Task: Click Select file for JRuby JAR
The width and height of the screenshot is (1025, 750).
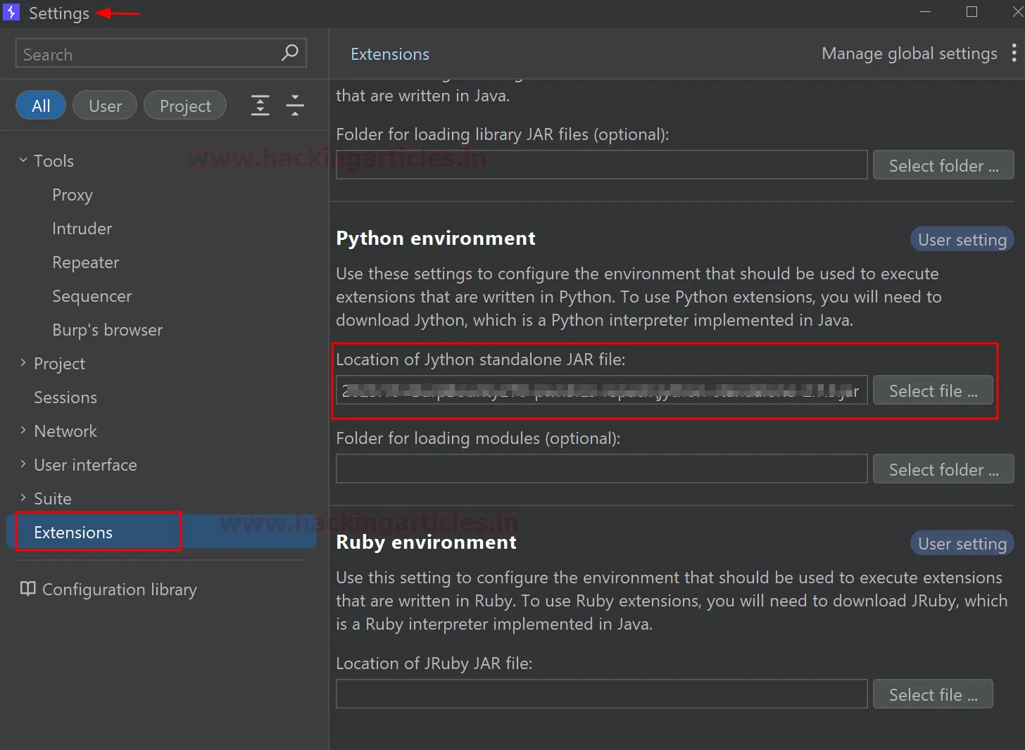Action: pyautogui.click(x=933, y=694)
